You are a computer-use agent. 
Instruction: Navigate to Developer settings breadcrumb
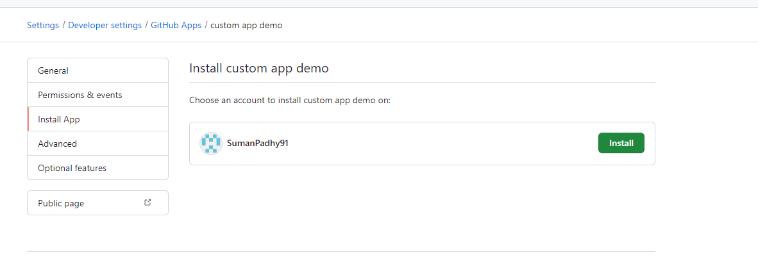(x=105, y=25)
